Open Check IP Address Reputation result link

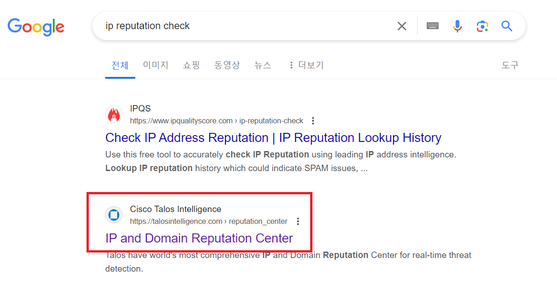click(x=273, y=137)
